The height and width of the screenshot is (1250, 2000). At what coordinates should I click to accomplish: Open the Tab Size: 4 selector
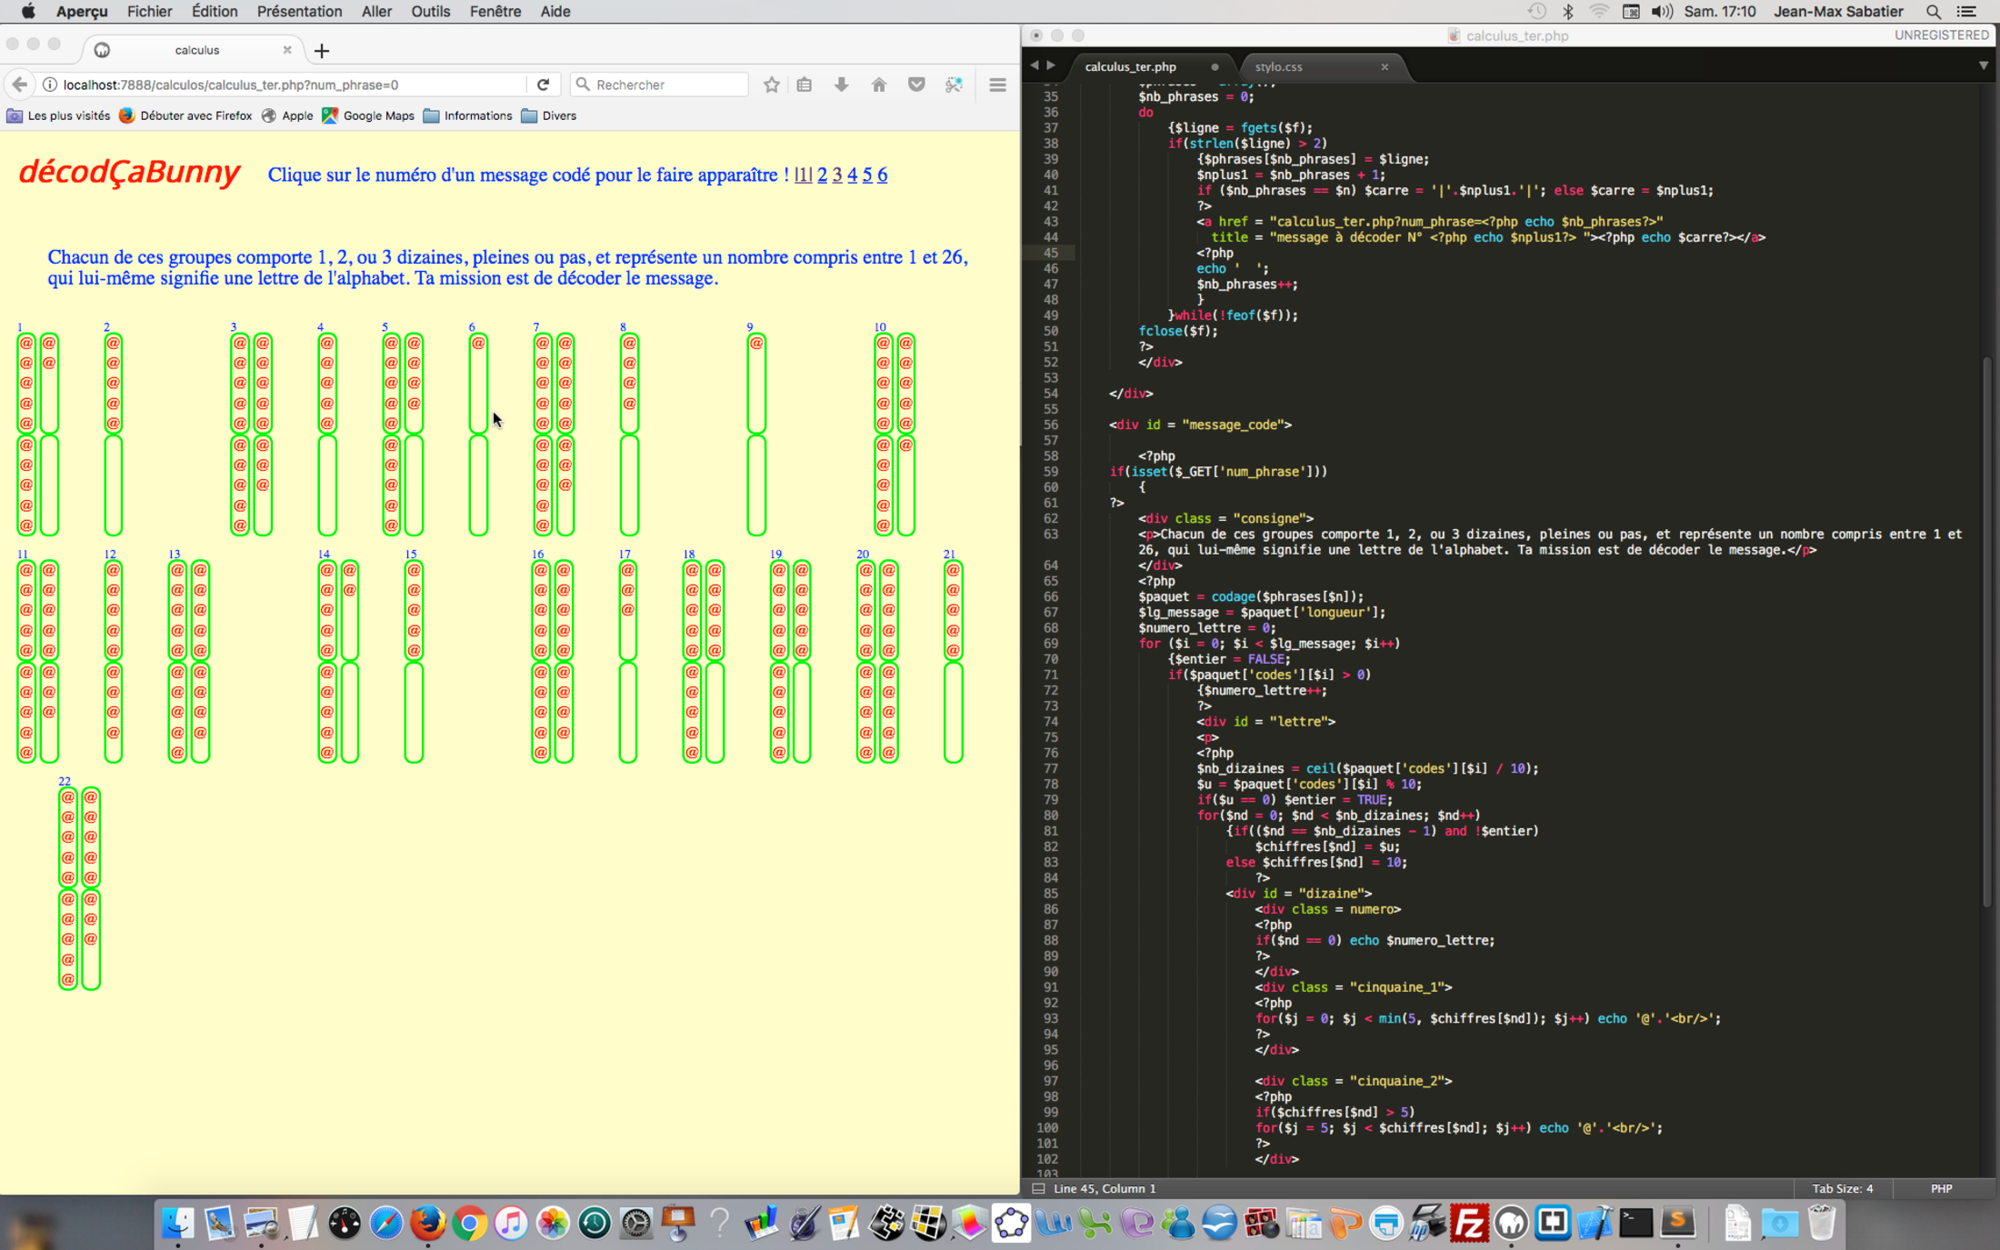[1842, 1188]
